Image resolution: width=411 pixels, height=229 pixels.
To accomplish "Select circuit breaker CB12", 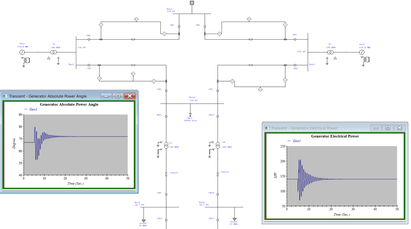I will click(x=218, y=220).
